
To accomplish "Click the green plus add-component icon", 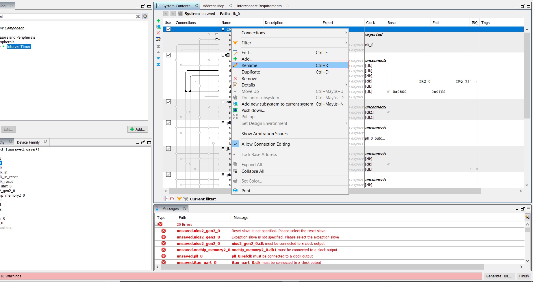I will tap(158, 21).
